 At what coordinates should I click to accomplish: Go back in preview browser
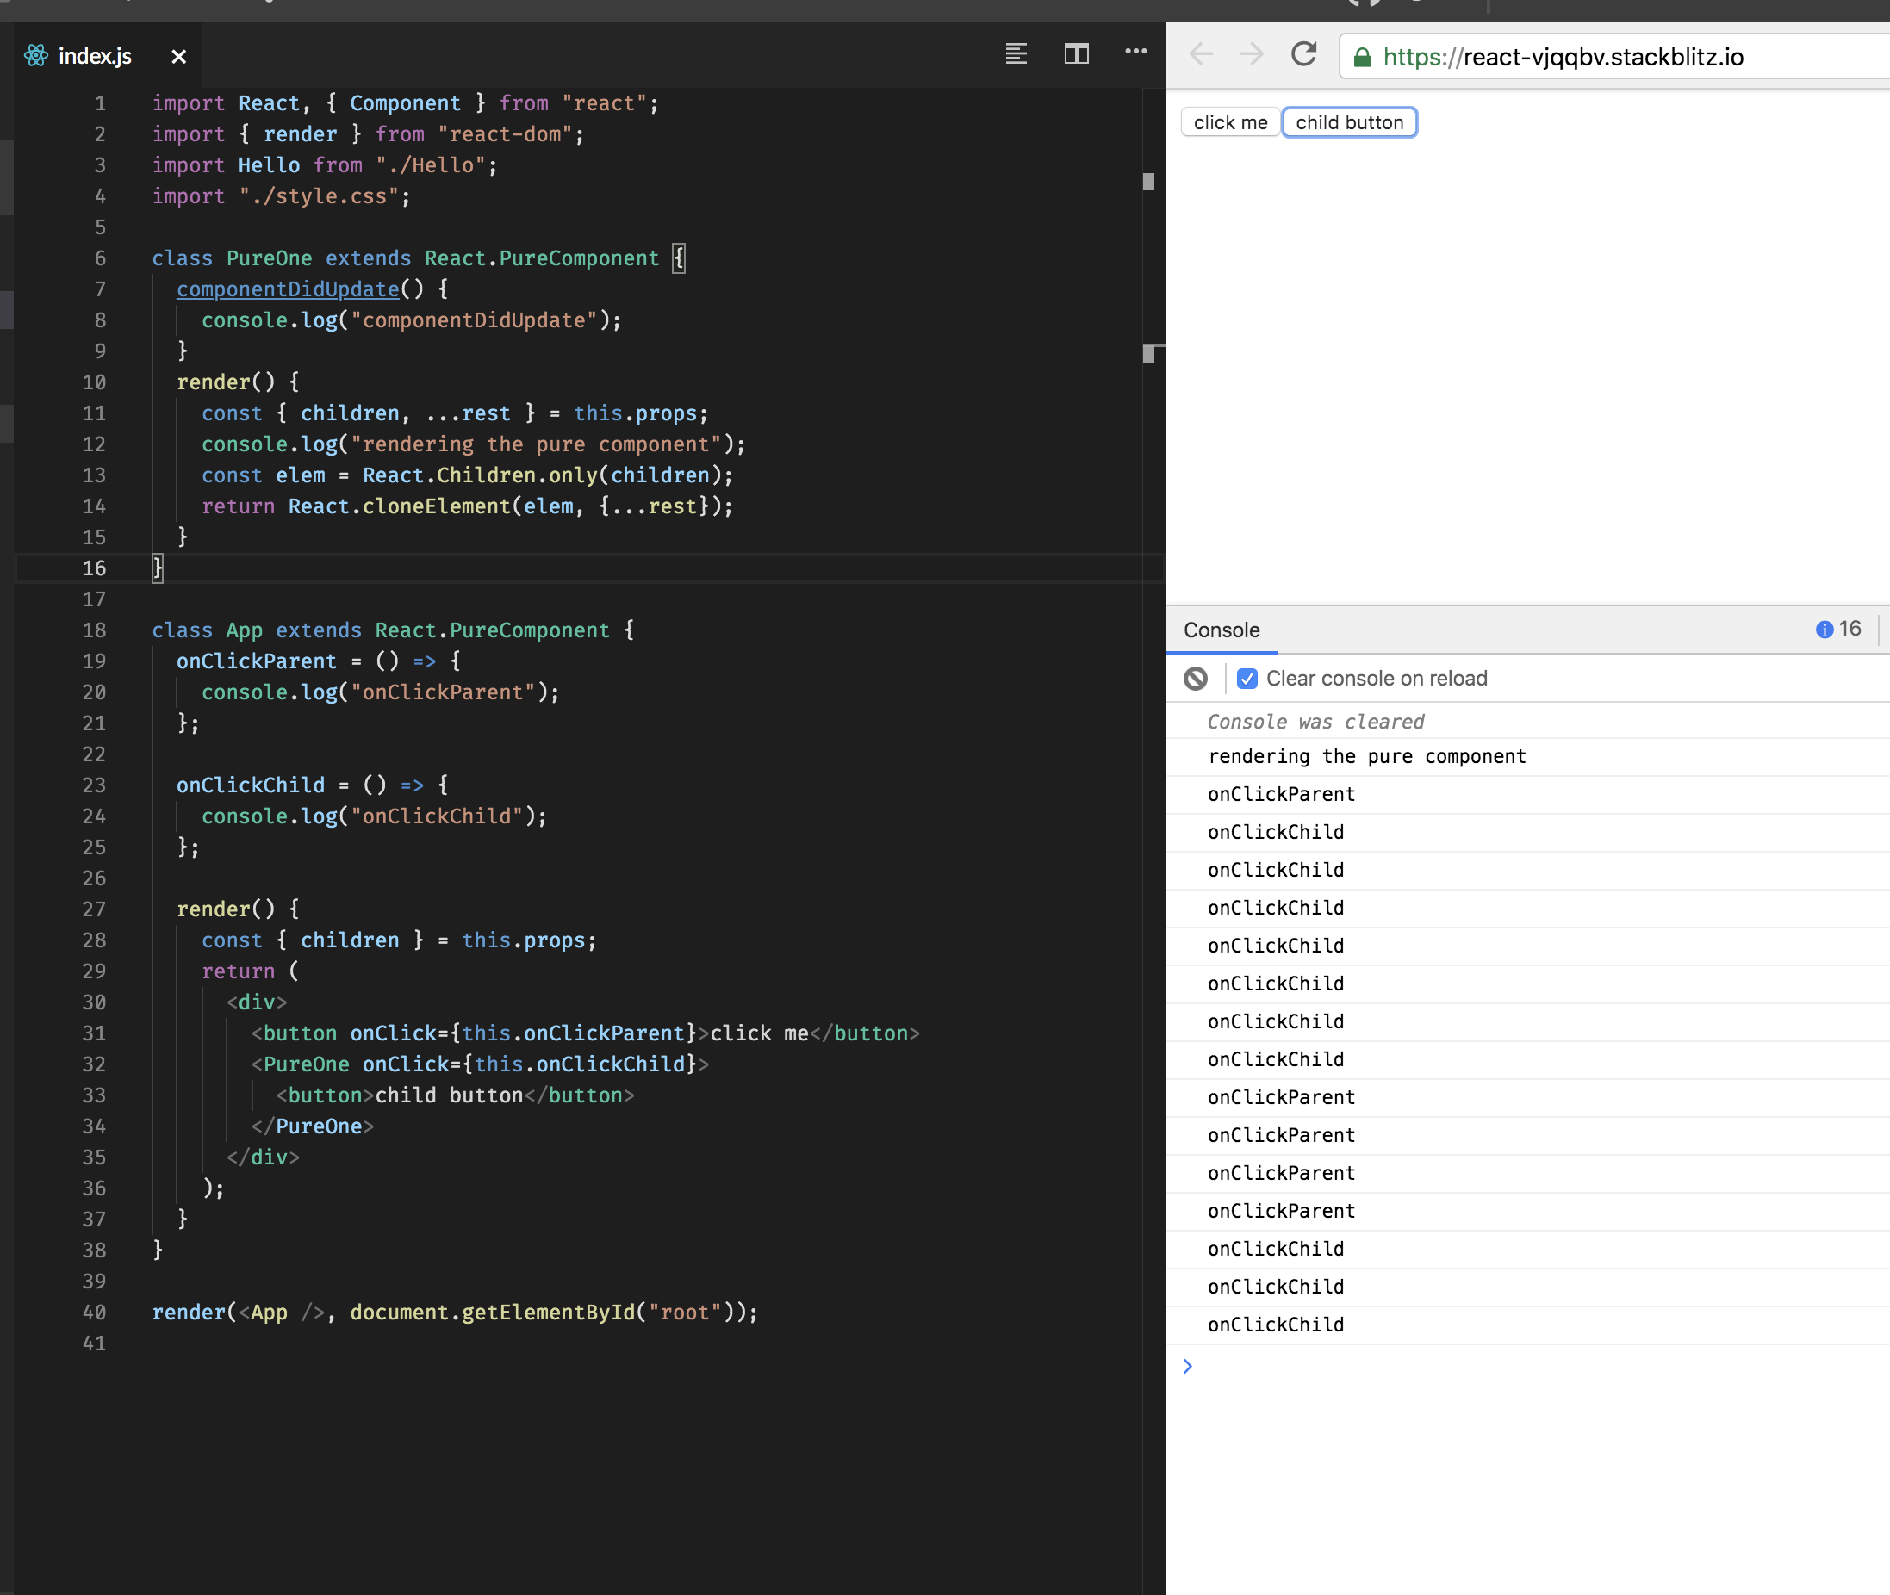(x=1201, y=55)
